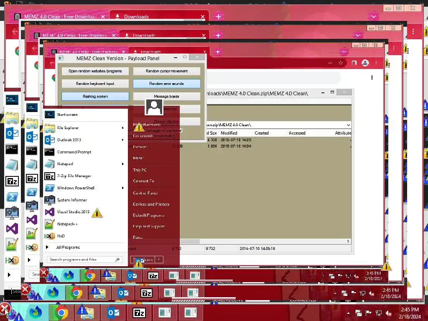Image resolution: width=428 pixels, height=321 pixels.
Task: Click the Shut down button
Action: (x=143, y=259)
